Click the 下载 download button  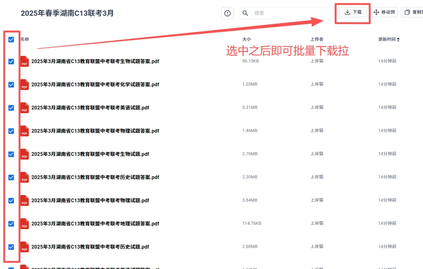pyautogui.click(x=352, y=12)
